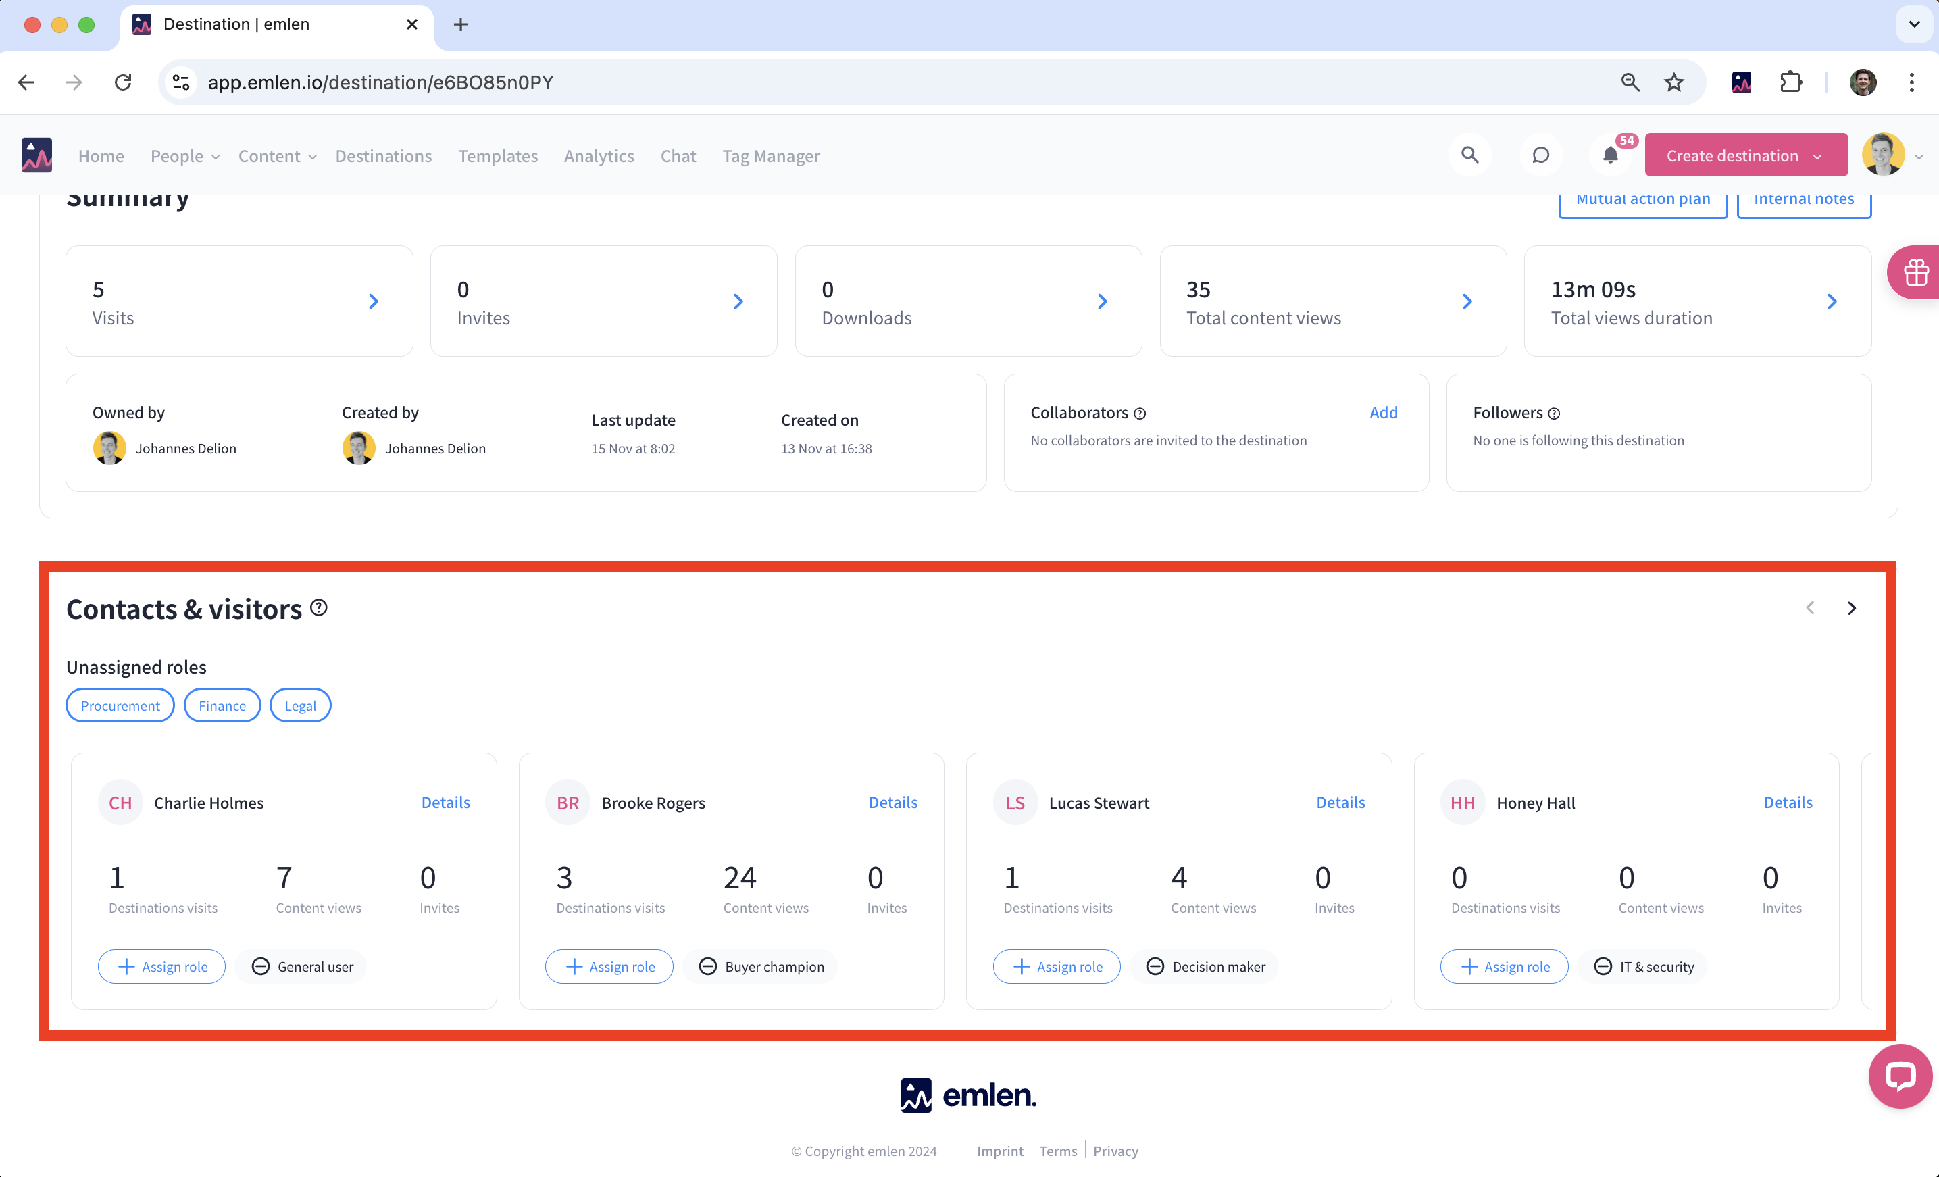Show next contacts with the right chevron
The image size is (1939, 1177).
pyautogui.click(x=1852, y=608)
